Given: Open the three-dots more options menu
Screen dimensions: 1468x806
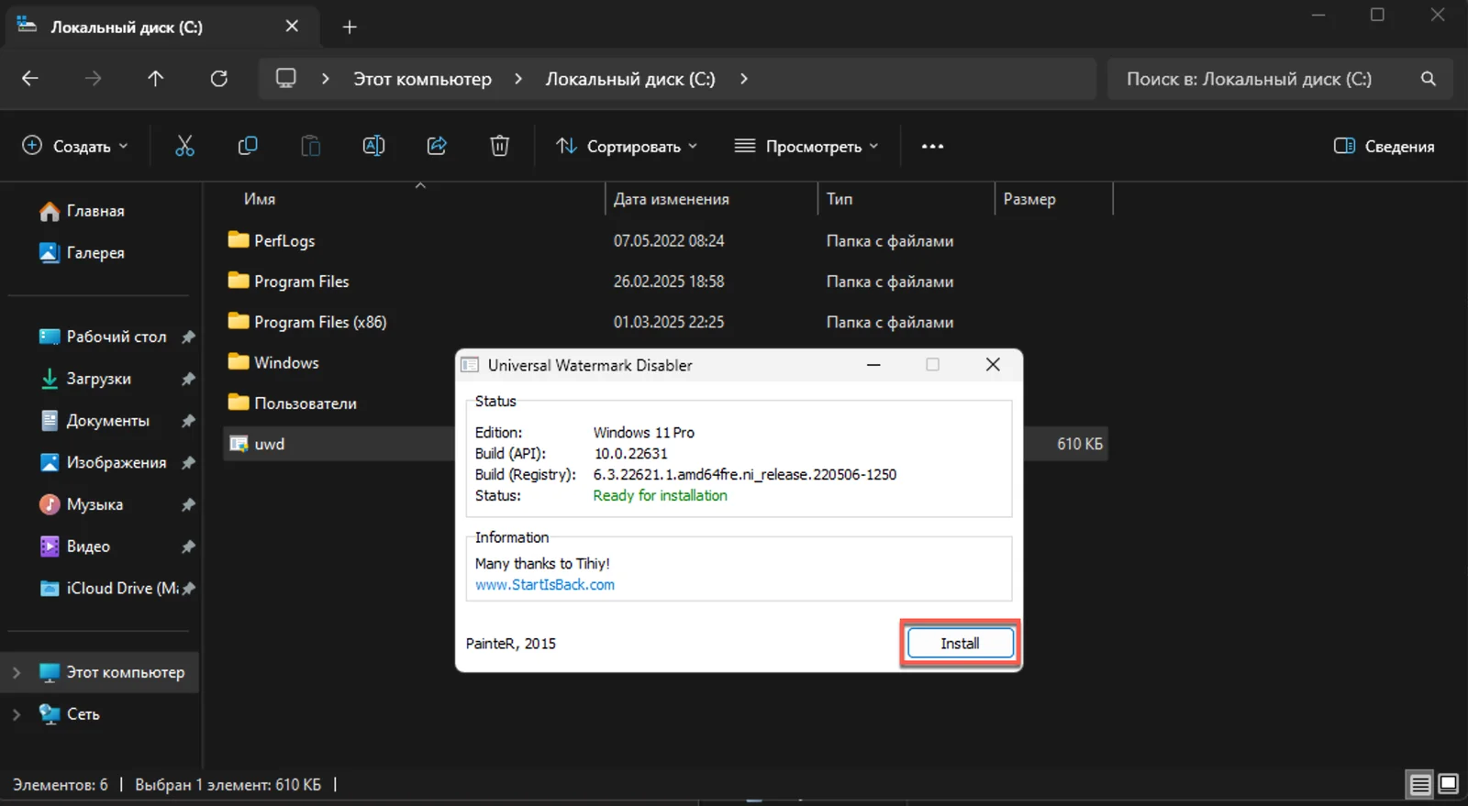Looking at the screenshot, I should pyautogui.click(x=932, y=146).
